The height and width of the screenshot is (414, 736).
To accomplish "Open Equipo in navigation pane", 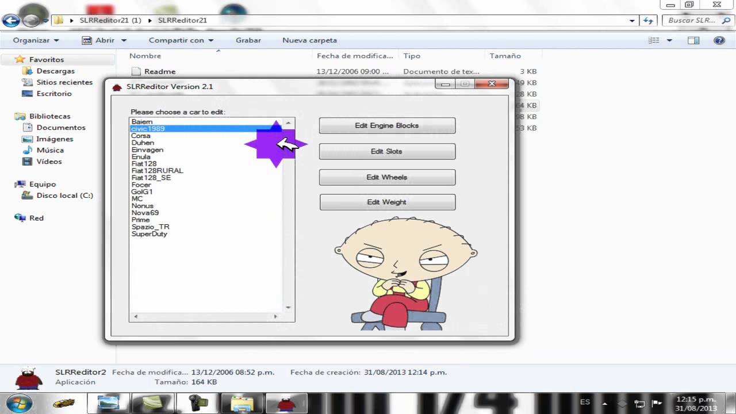I will pos(43,184).
